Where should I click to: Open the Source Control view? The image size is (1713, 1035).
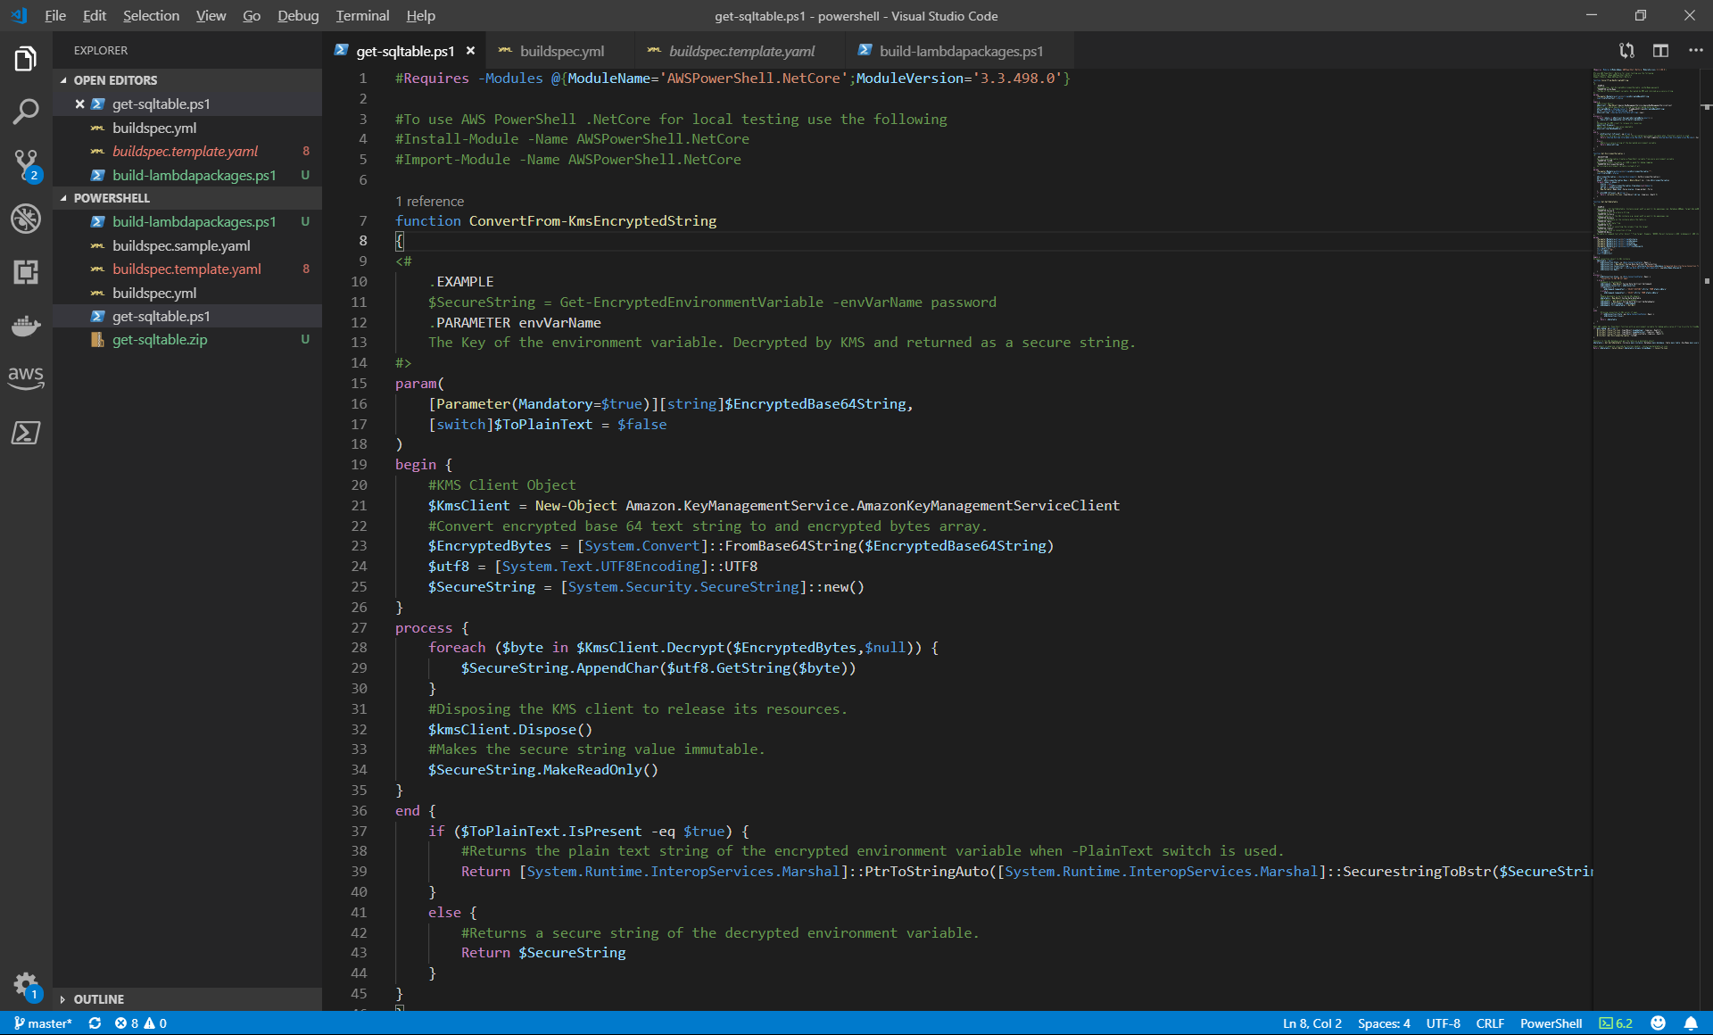click(26, 164)
